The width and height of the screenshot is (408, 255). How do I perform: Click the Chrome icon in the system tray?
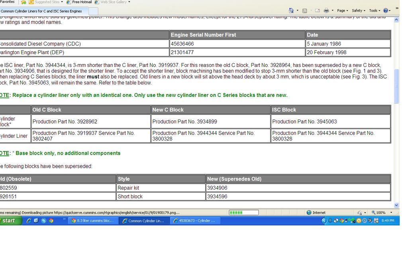[341, 221]
